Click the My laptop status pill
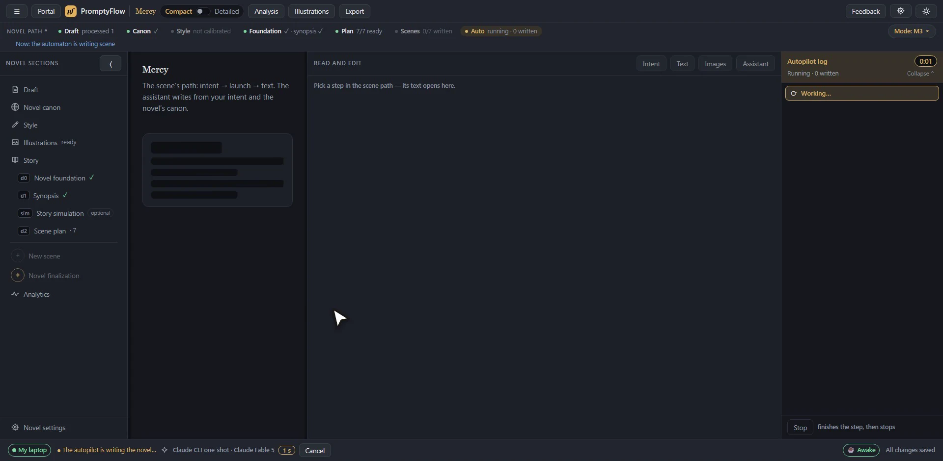This screenshot has height=461, width=943. pos(29,450)
